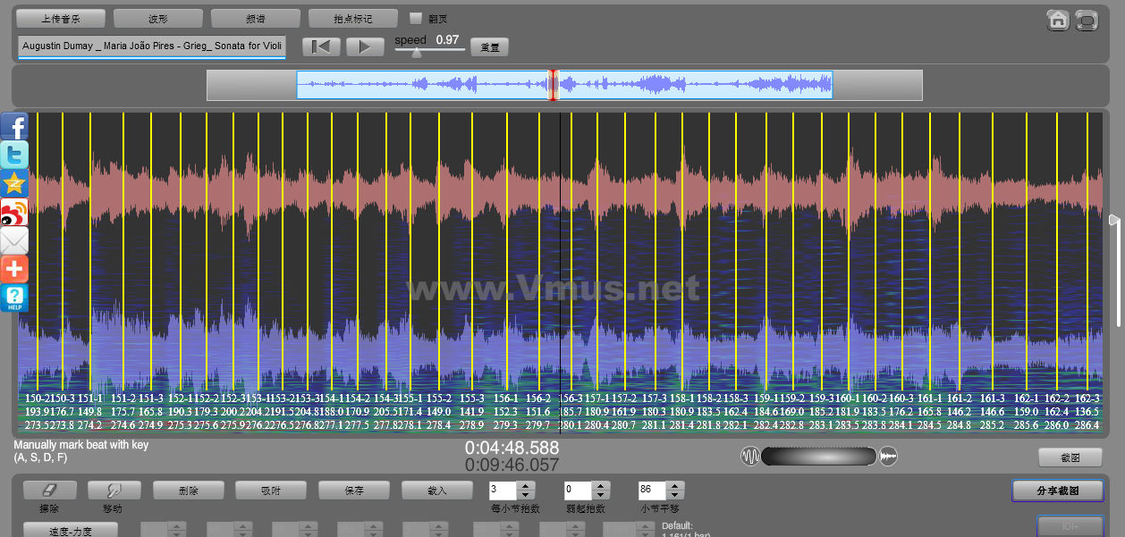Open the orange plus more-sharing icon
Screen dimensions: 1125x537
(14, 269)
